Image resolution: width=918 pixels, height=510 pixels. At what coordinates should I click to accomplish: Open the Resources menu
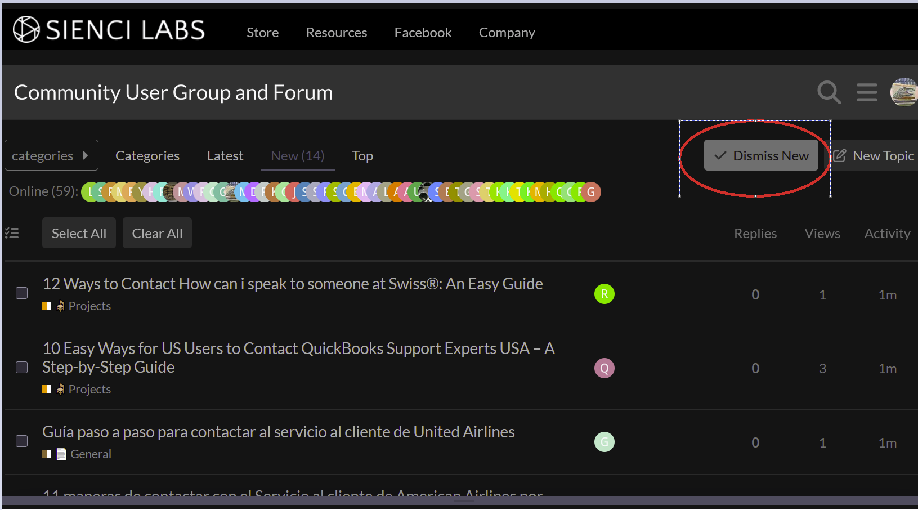(337, 33)
